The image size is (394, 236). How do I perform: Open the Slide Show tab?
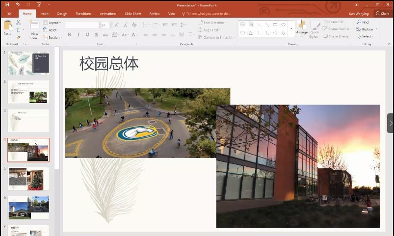(x=132, y=14)
